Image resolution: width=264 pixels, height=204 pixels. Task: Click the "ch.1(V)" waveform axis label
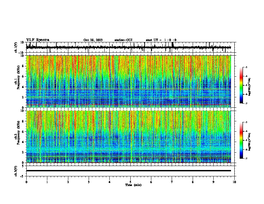tap(16, 47)
